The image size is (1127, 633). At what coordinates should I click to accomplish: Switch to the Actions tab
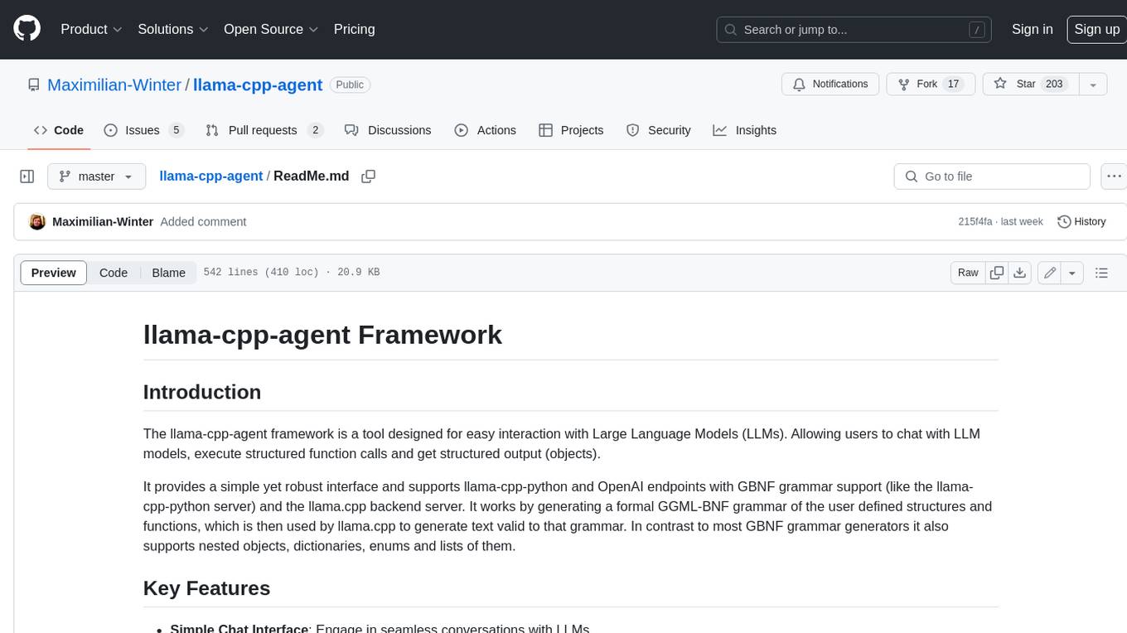pyautogui.click(x=486, y=130)
